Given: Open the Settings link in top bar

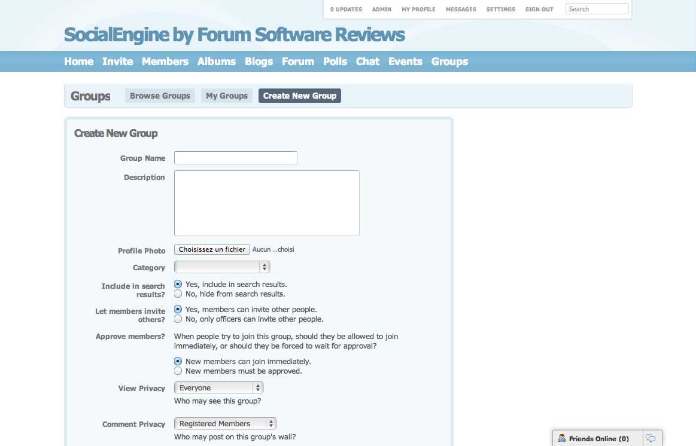Looking at the screenshot, I should point(501,10).
